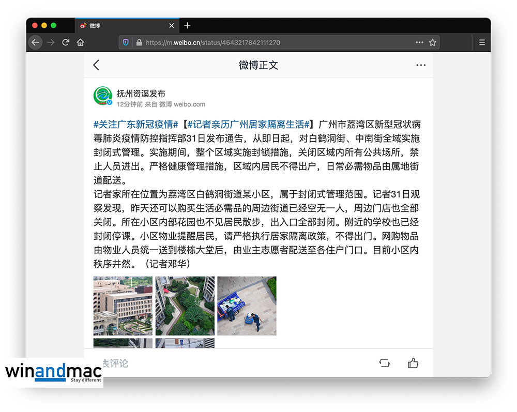517x412 pixels.
Task: Visit the 抚州资溪发布 profile name
Action: [141, 94]
